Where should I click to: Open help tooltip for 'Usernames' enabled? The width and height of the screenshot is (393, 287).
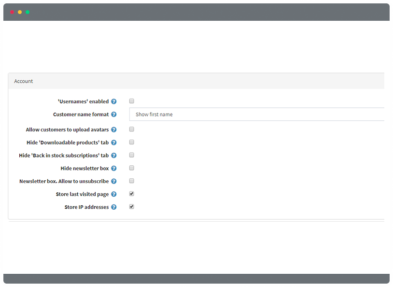pos(114,101)
